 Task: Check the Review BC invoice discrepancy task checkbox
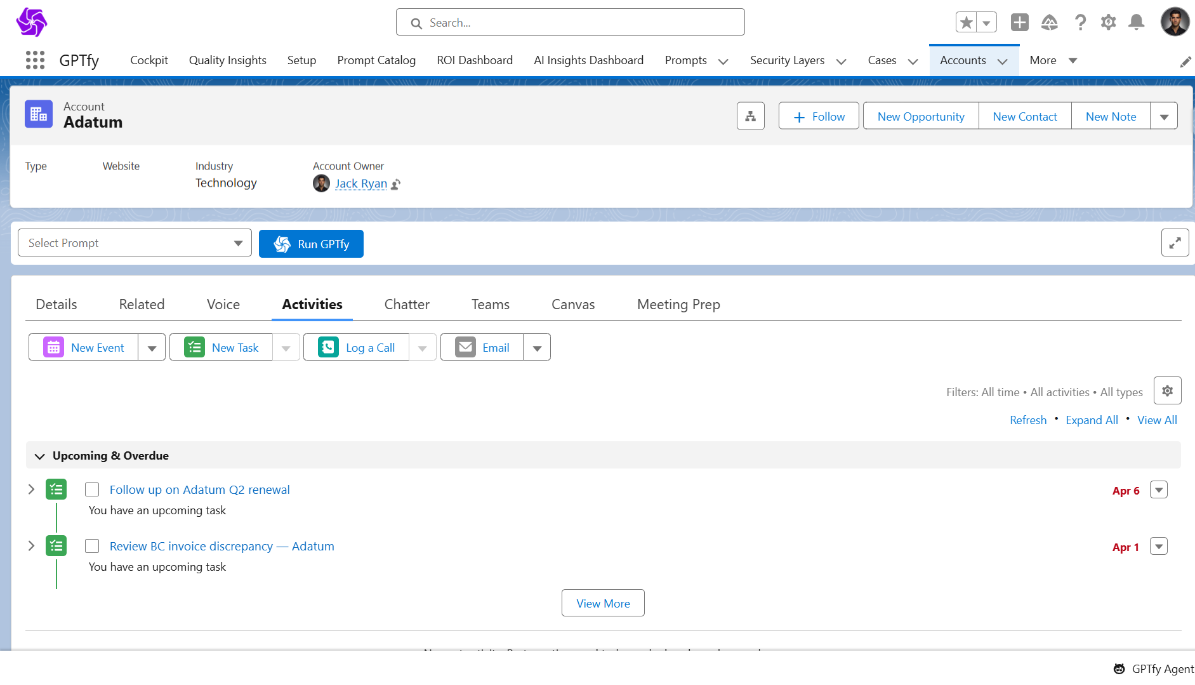pos(92,546)
